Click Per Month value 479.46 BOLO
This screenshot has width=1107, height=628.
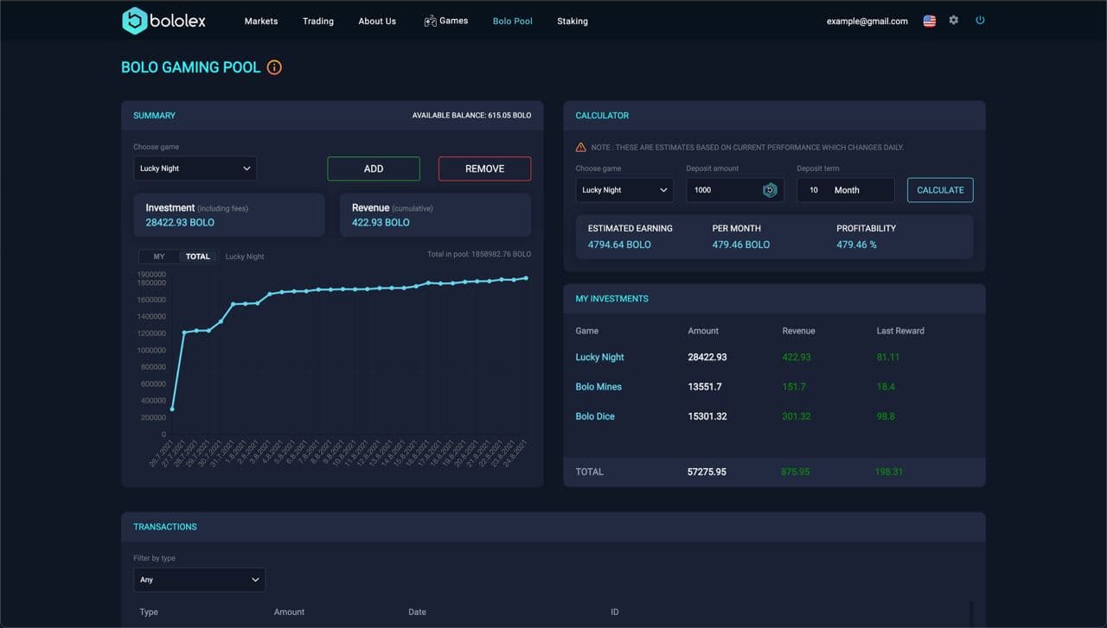coord(741,244)
